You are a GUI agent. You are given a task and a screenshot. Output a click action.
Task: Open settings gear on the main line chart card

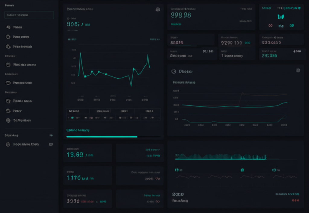tap(158, 9)
